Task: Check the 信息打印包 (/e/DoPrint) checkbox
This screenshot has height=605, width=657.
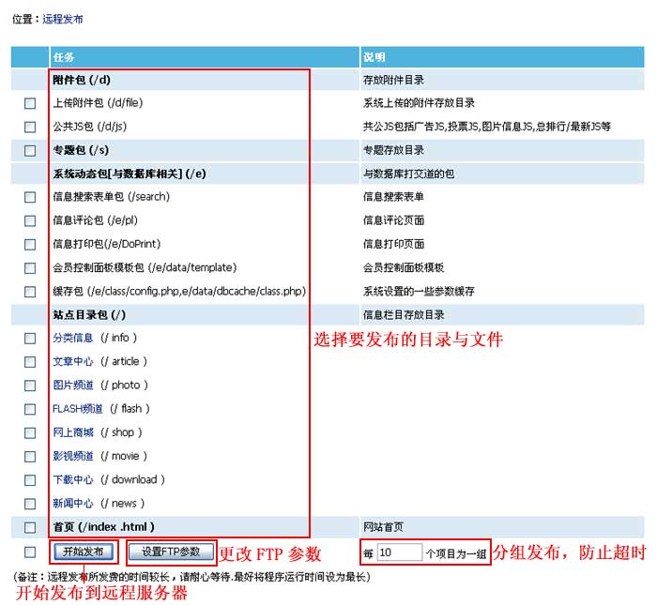Action: [30, 244]
